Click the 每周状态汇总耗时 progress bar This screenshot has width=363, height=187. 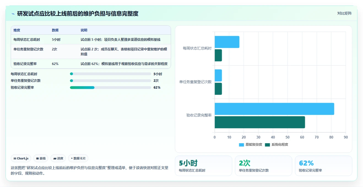coord(110,74)
